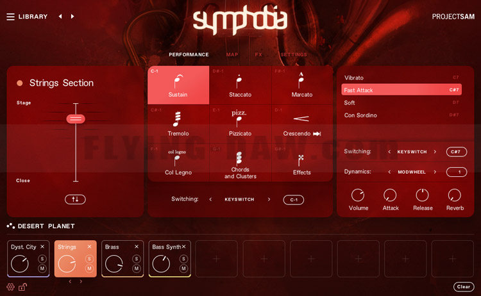Image resolution: width=481 pixels, height=296 pixels.
Task: Click the Stage/Close slider handle
Action: pos(76,119)
